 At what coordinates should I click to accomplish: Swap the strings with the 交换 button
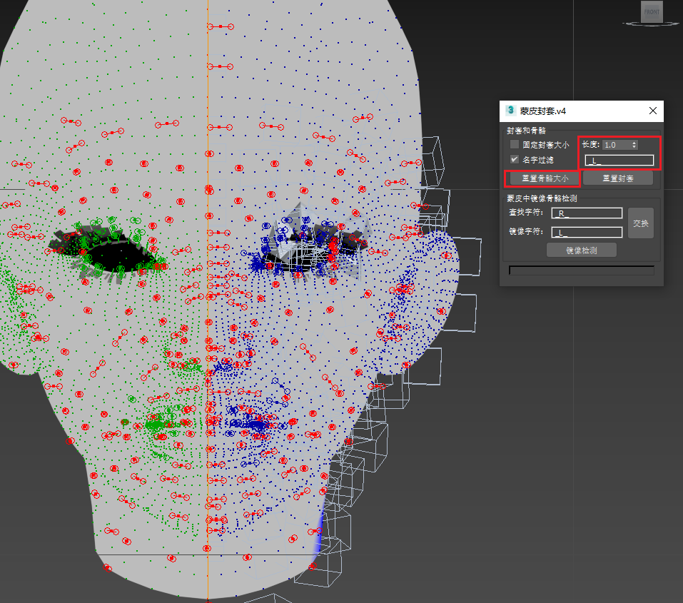(641, 223)
